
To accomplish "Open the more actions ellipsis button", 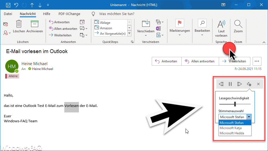I will [257, 61].
